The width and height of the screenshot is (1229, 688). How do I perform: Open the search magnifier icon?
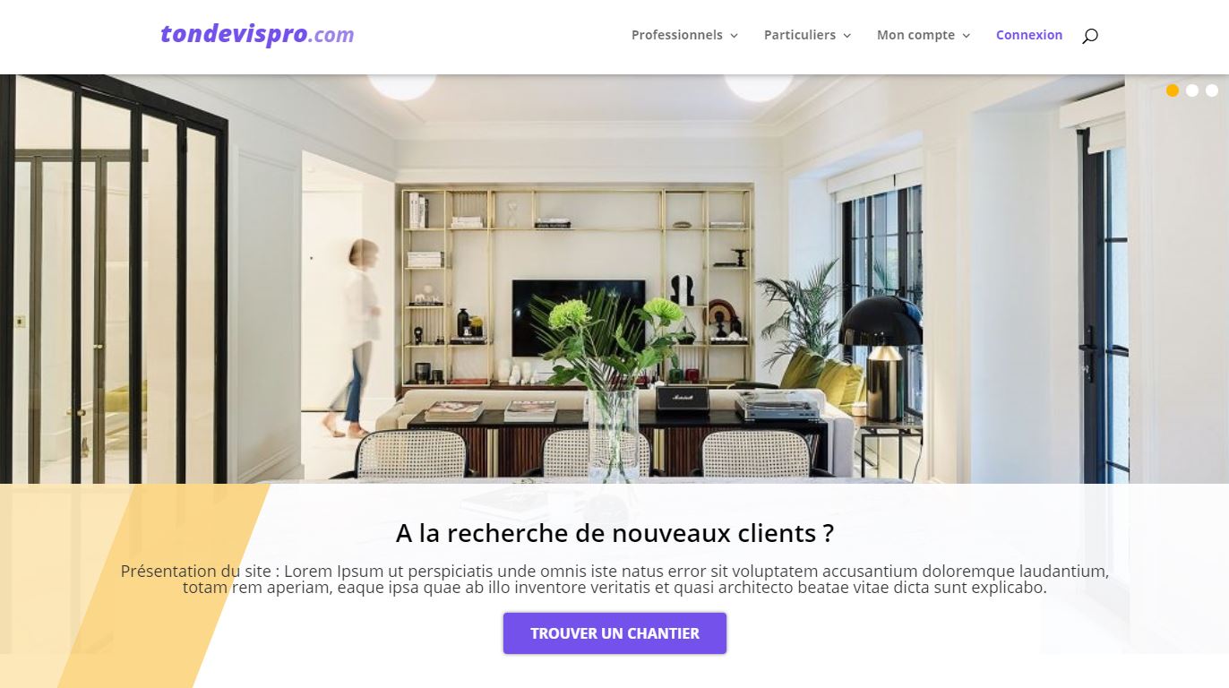pyautogui.click(x=1089, y=36)
